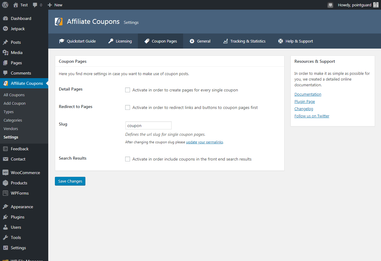381x261 pixels.
Task: Open the Posts menu label
Action: pos(16,42)
